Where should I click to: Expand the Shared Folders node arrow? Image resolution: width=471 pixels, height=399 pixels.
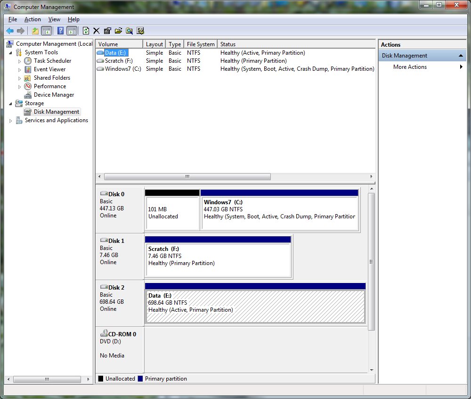click(19, 78)
